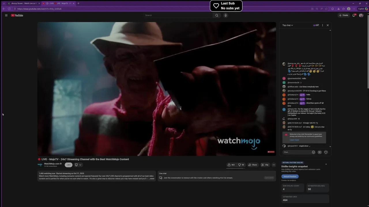Open a new browser tab
The width and height of the screenshot is (369, 207).
(78, 3)
